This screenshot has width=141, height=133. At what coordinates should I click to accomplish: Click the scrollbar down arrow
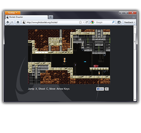(x=135, y=100)
